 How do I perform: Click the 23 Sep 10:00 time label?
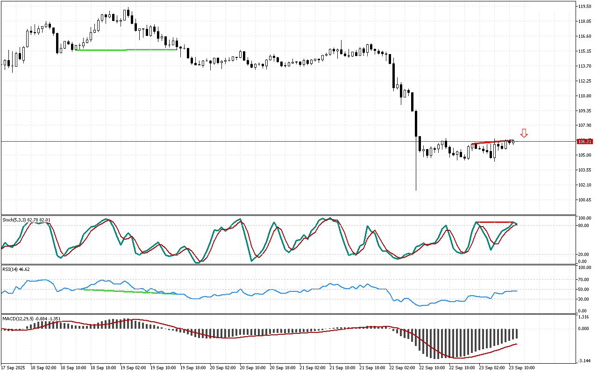[521, 367]
